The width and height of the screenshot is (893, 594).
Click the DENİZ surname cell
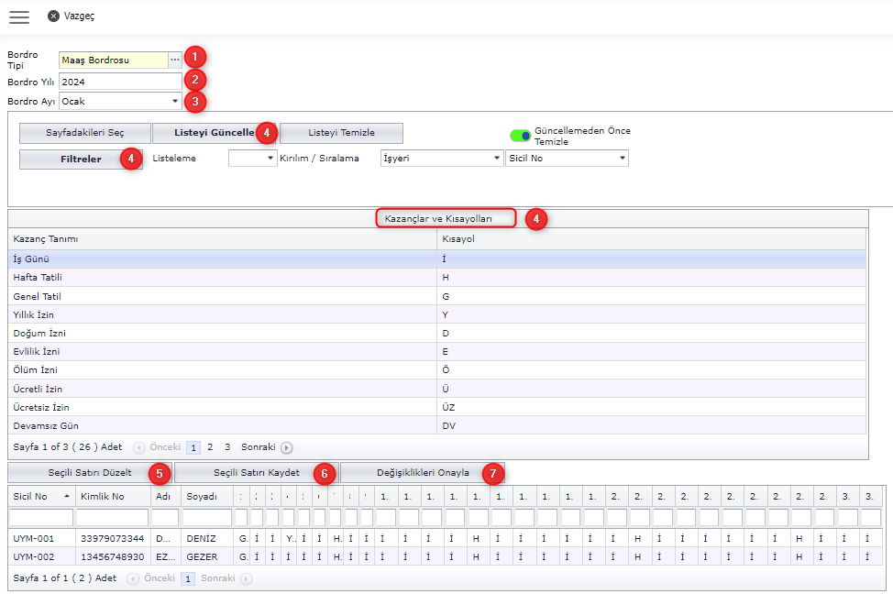pyautogui.click(x=207, y=538)
